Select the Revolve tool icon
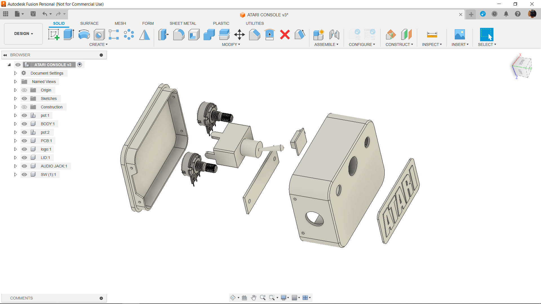 point(84,35)
